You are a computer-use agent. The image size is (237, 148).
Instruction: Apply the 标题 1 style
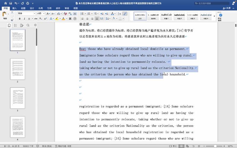pyautogui.click(x=166, y=16)
